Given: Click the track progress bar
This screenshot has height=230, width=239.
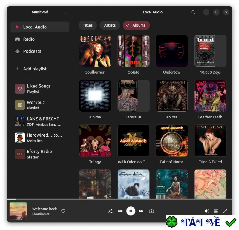Looking at the screenshot, I should point(119,199).
